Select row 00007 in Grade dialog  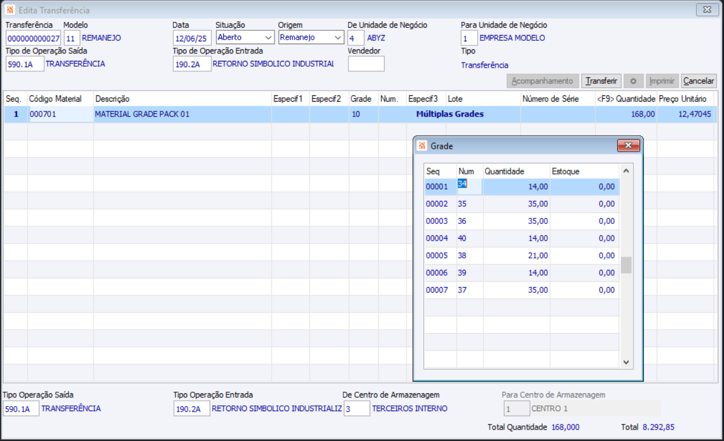[x=522, y=290]
